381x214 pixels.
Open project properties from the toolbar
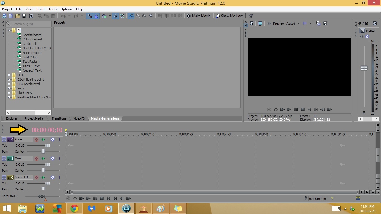[31, 16]
